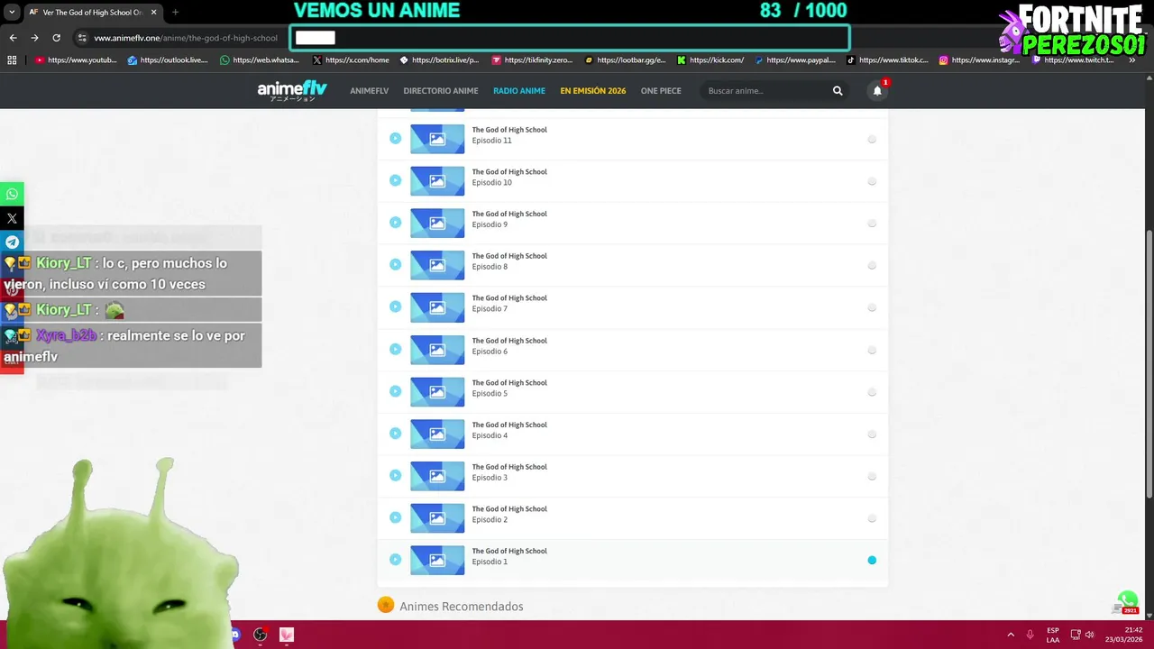Image resolution: width=1154 pixels, height=649 pixels.
Task: Hit the play icon for Episodio 4
Action: point(395,434)
